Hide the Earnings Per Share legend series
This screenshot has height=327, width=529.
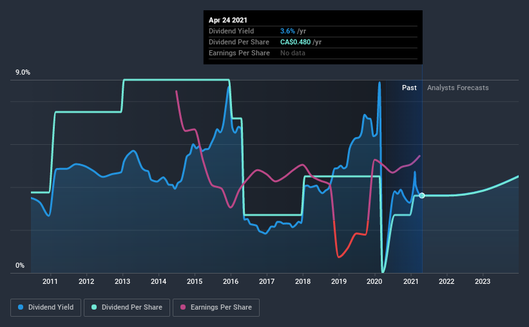coord(216,308)
